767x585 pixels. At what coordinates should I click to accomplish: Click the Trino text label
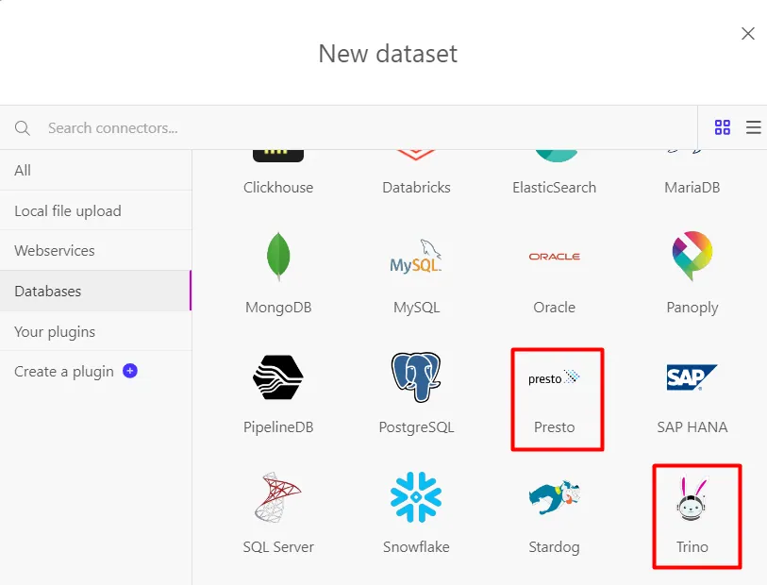click(692, 547)
